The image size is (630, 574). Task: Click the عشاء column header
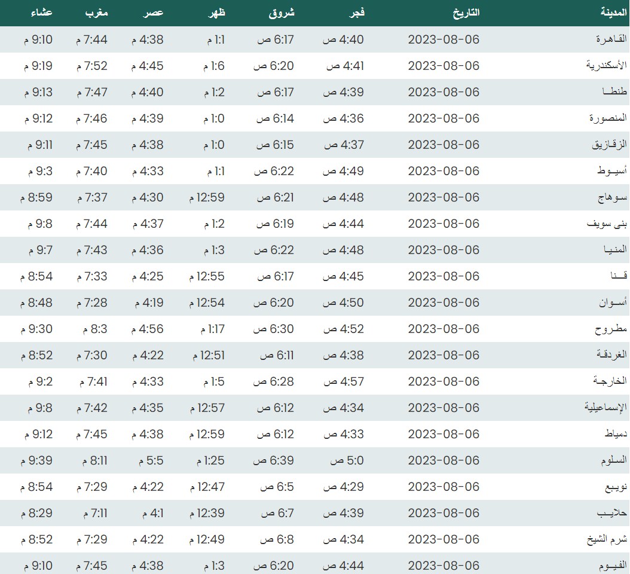41,12
